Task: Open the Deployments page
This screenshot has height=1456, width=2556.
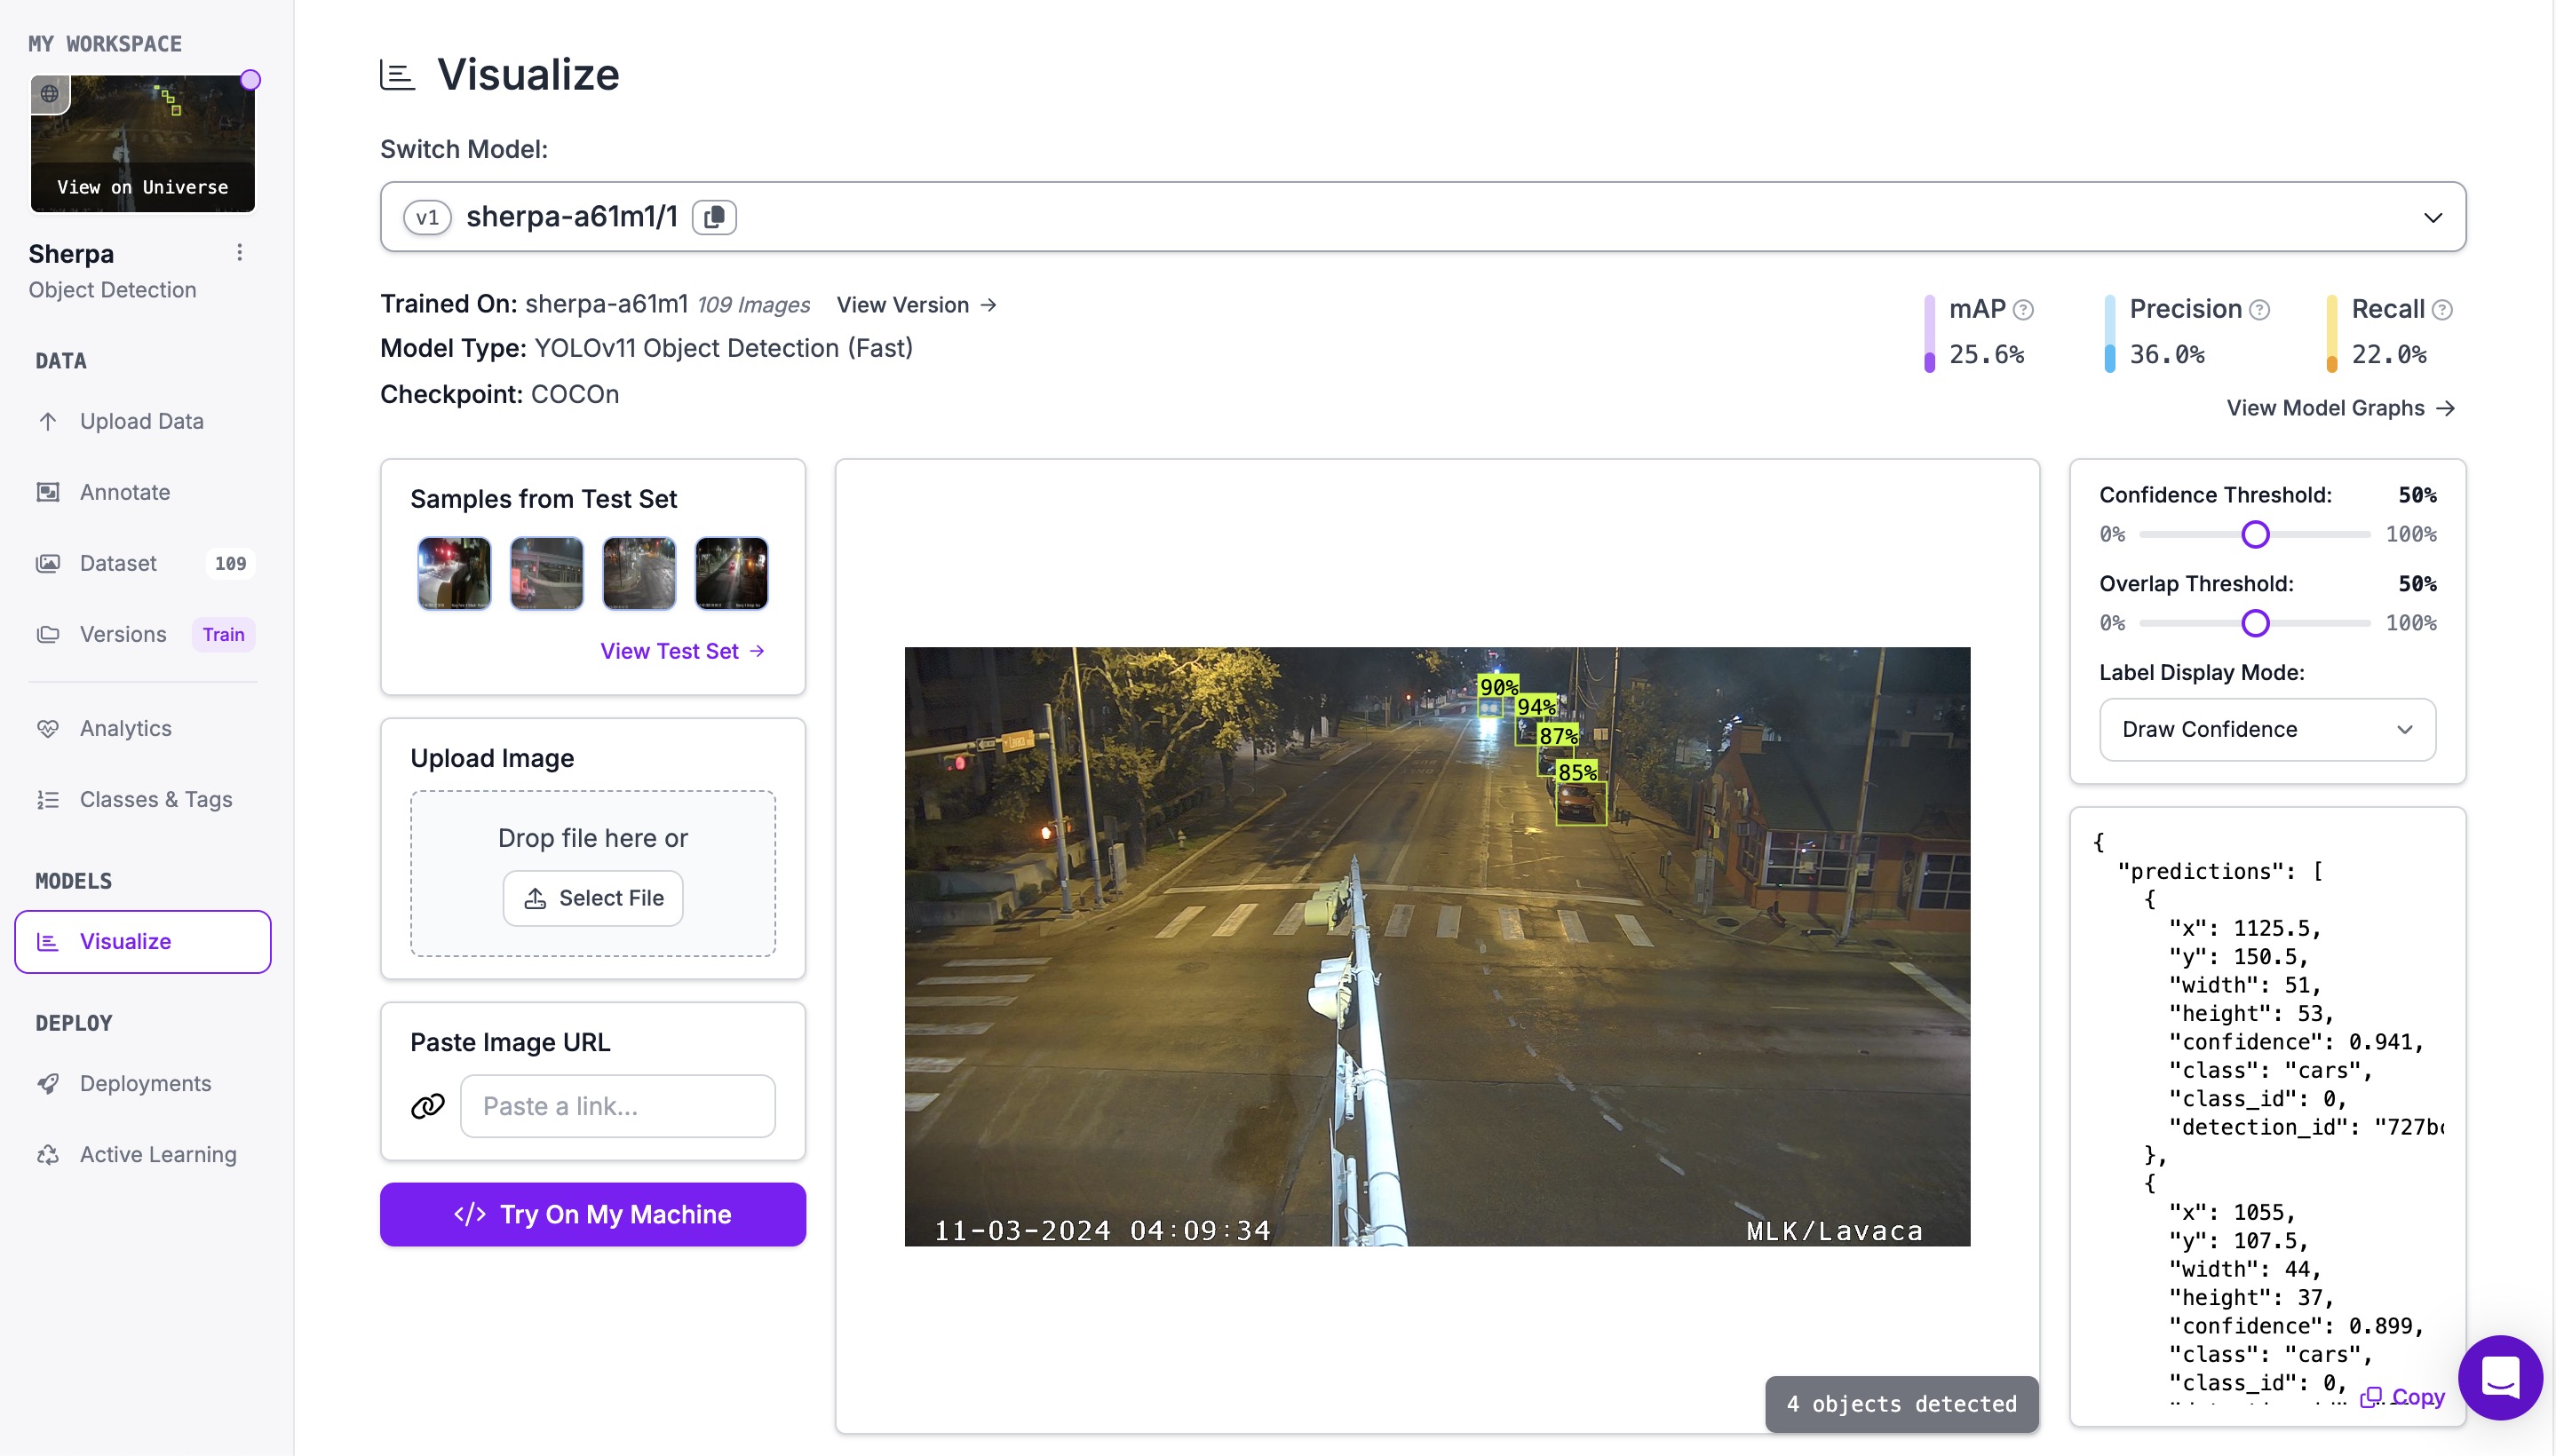Action: click(x=145, y=1083)
